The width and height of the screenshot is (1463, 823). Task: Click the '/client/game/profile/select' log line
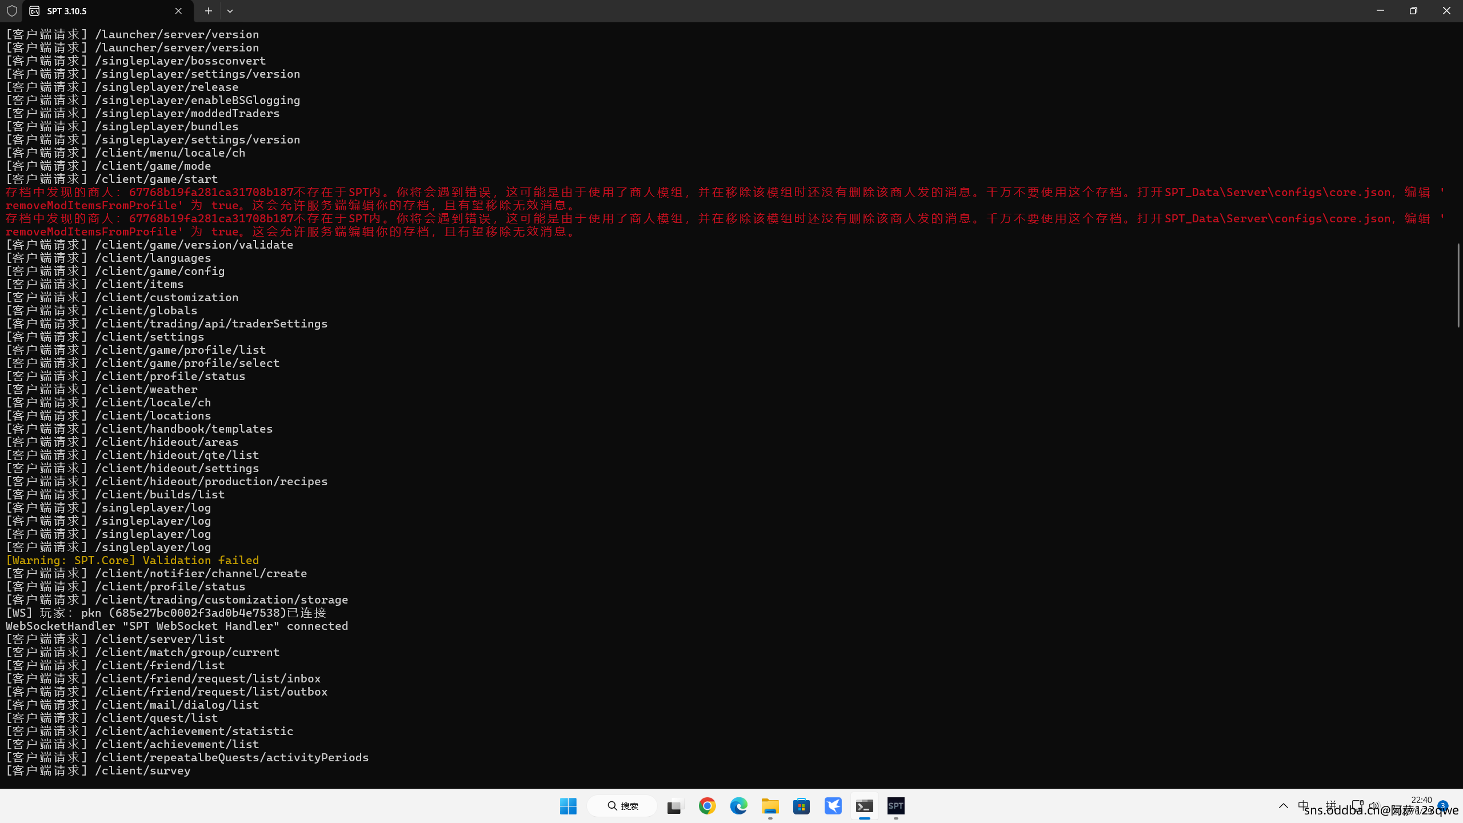[x=143, y=363]
